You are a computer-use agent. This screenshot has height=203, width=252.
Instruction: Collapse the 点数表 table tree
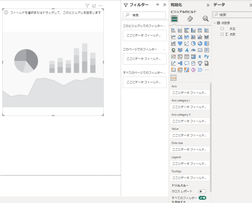click(x=215, y=23)
